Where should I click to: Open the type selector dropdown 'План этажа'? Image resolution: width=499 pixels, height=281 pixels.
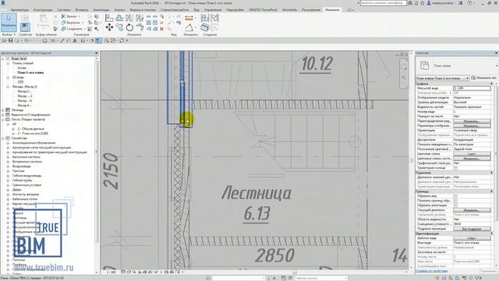(457, 66)
